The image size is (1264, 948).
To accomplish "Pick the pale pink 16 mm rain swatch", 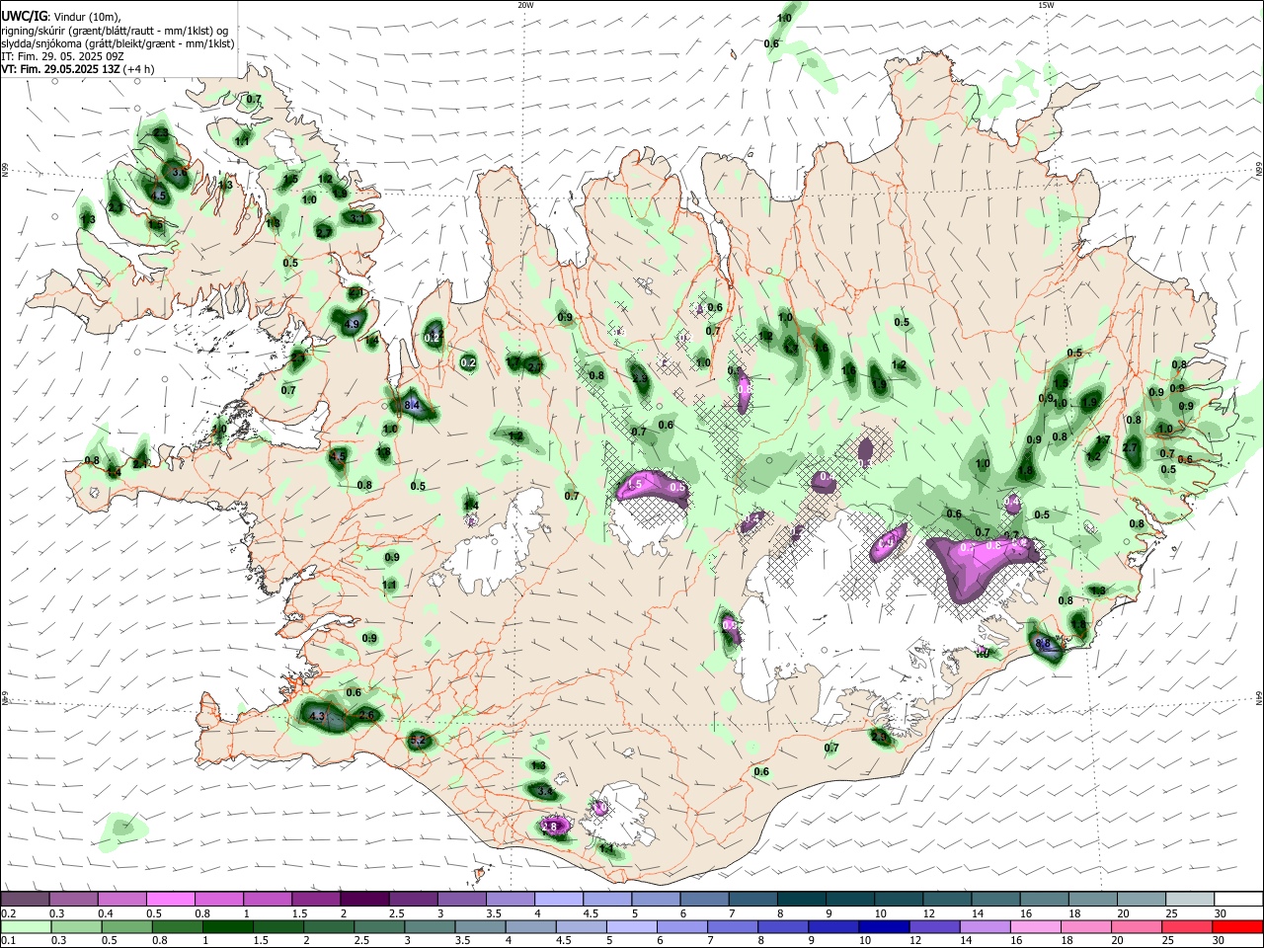I will (1035, 927).
